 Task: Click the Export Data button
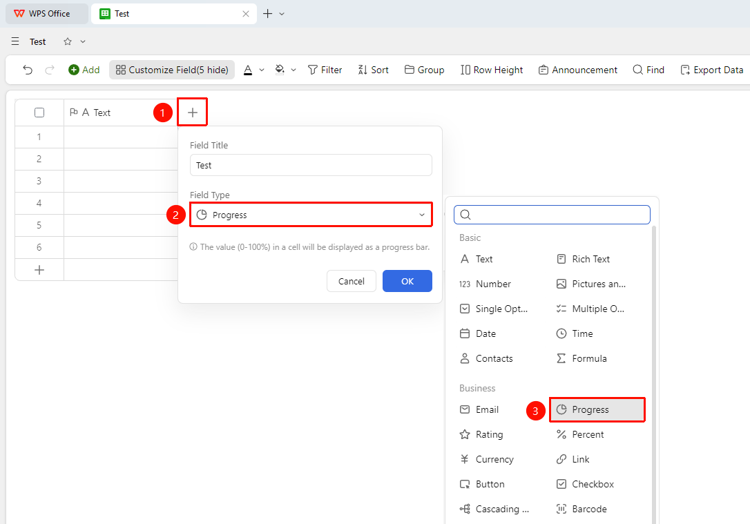click(x=712, y=70)
